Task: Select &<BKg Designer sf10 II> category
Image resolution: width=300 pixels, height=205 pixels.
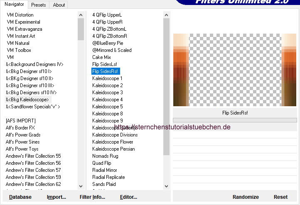Action: [30, 78]
